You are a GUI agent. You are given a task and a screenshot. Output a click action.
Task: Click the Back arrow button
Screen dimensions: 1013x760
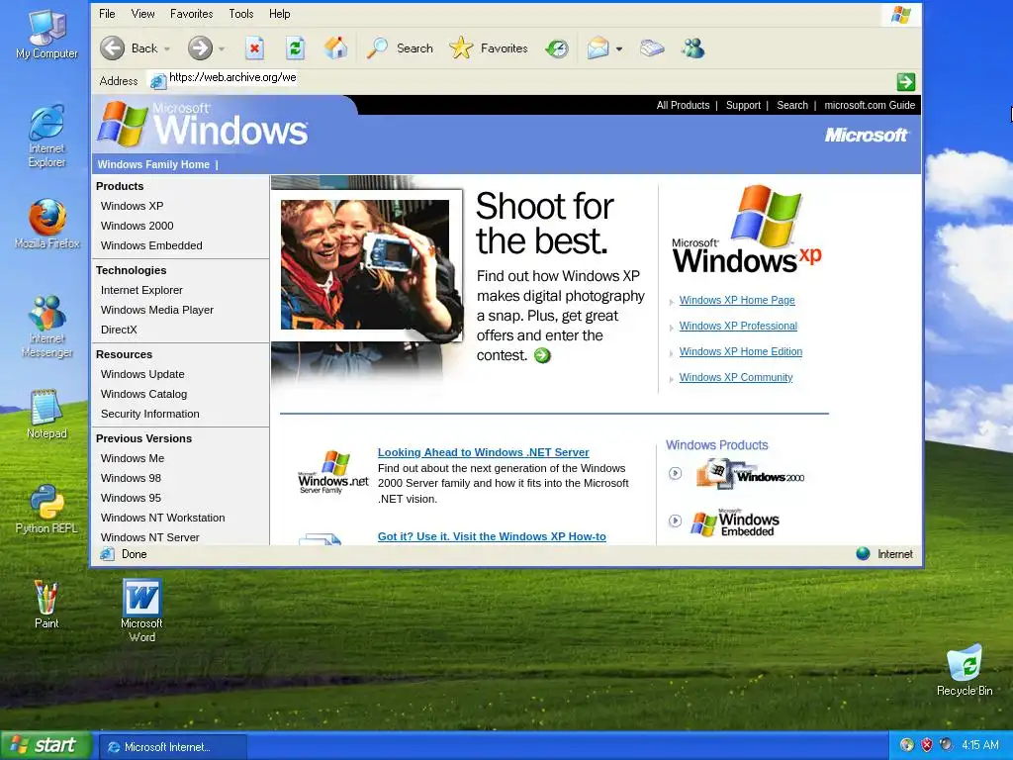point(113,47)
